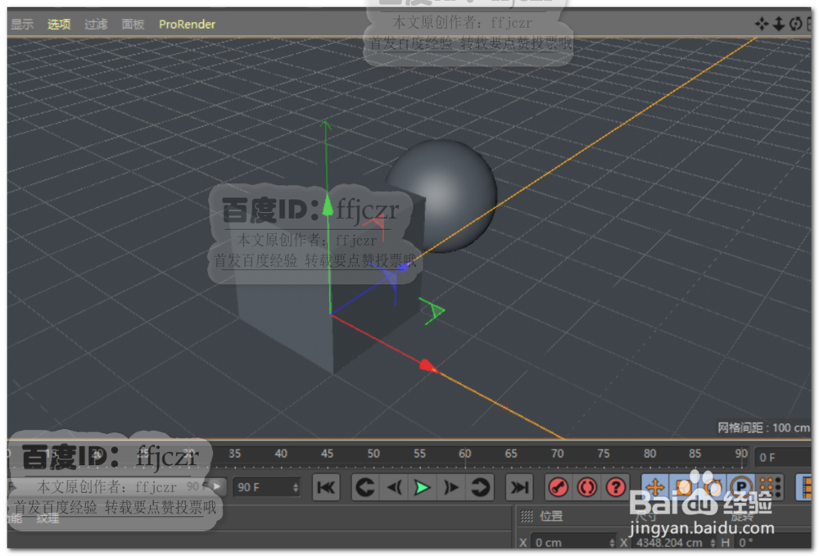Enable automatic keyframing icon

(586, 487)
